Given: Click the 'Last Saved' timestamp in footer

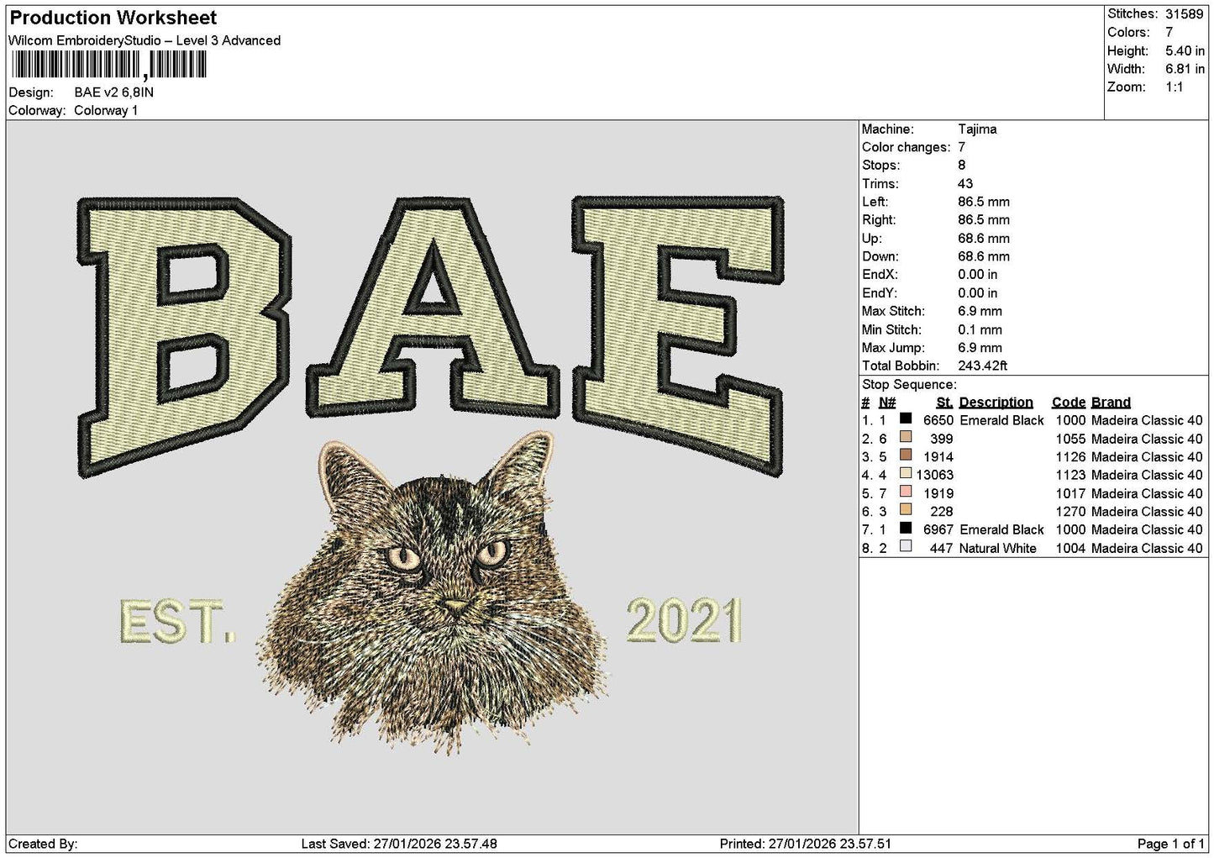Looking at the screenshot, I should coord(398,844).
